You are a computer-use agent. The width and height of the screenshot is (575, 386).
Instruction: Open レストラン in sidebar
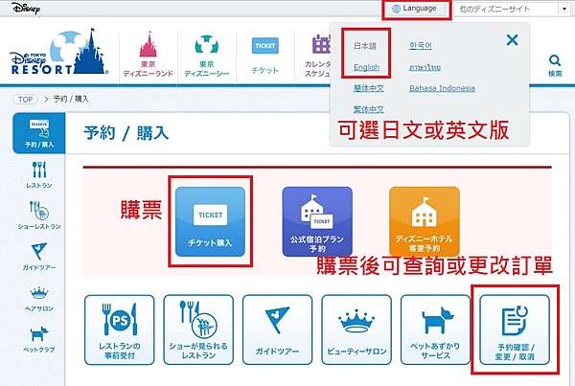pyautogui.click(x=39, y=175)
